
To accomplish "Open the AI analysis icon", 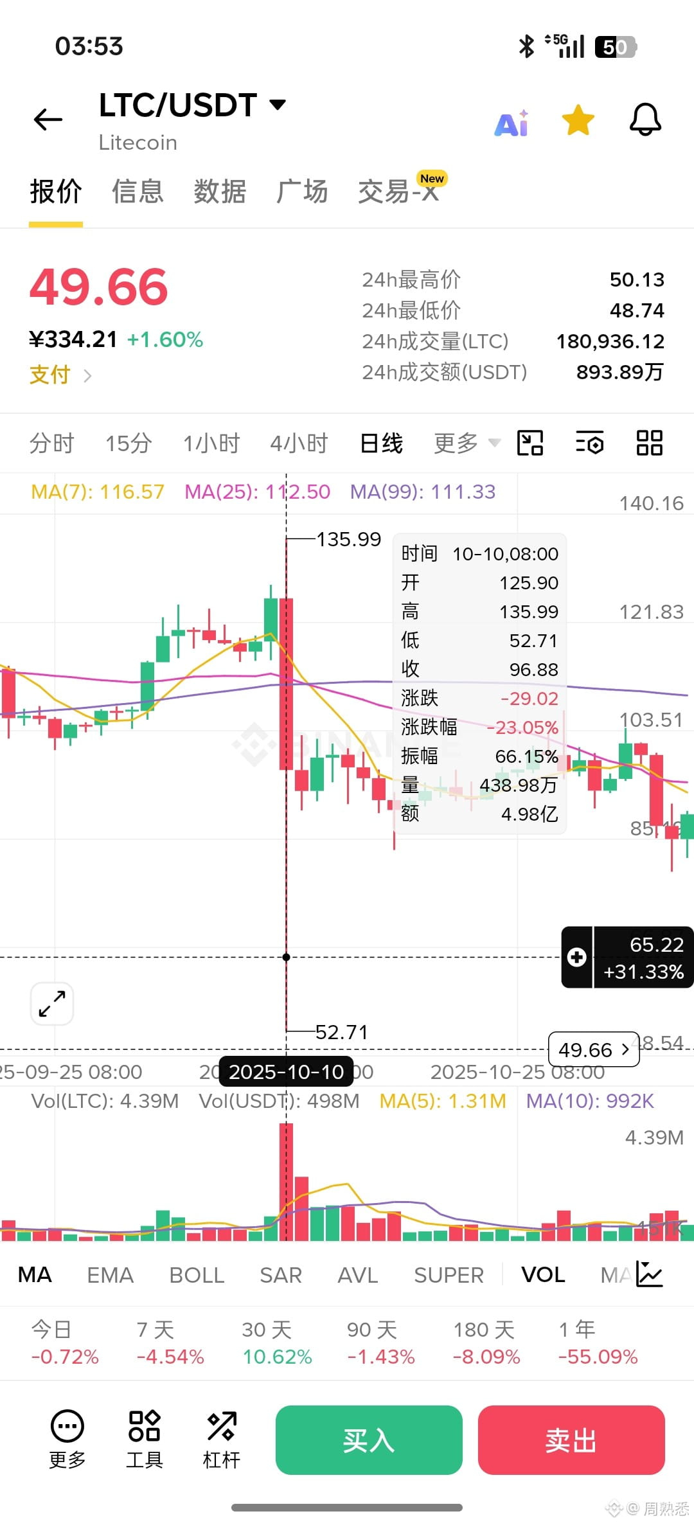I will [x=512, y=122].
